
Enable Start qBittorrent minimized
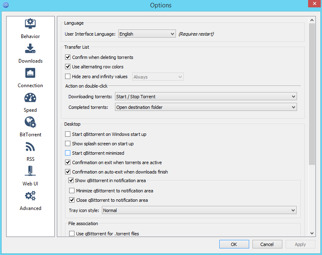tap(68, 153)
